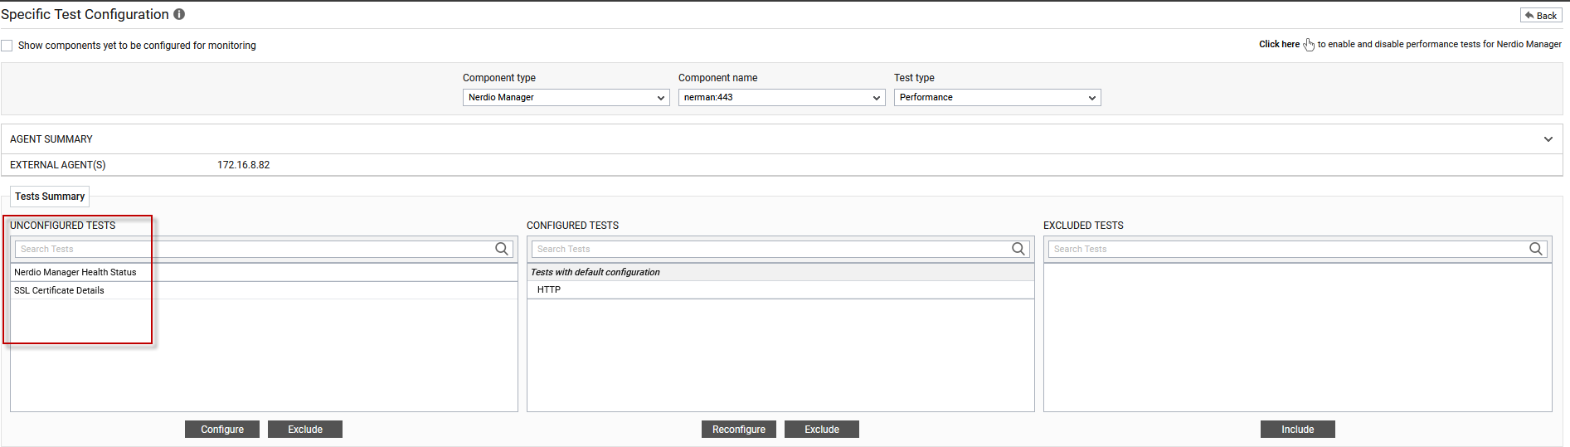1570x447 pixels.
Task: Select the HTTP configured test
Action: [x=780, y=289]
